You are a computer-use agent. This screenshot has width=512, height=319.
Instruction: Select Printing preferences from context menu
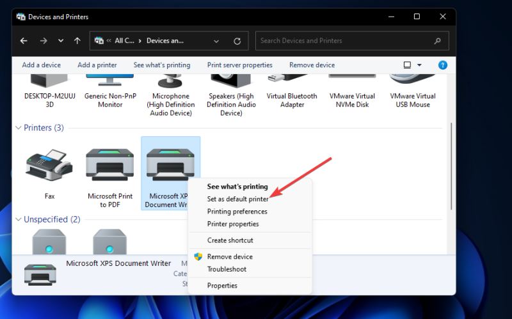(x=237, y=212)
